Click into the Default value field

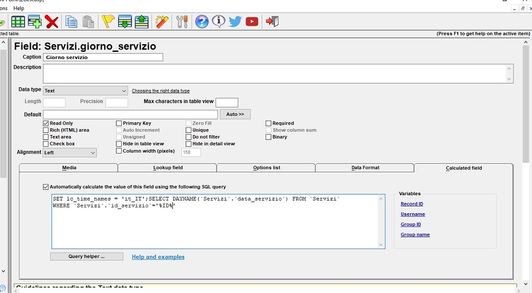(130, 115)
